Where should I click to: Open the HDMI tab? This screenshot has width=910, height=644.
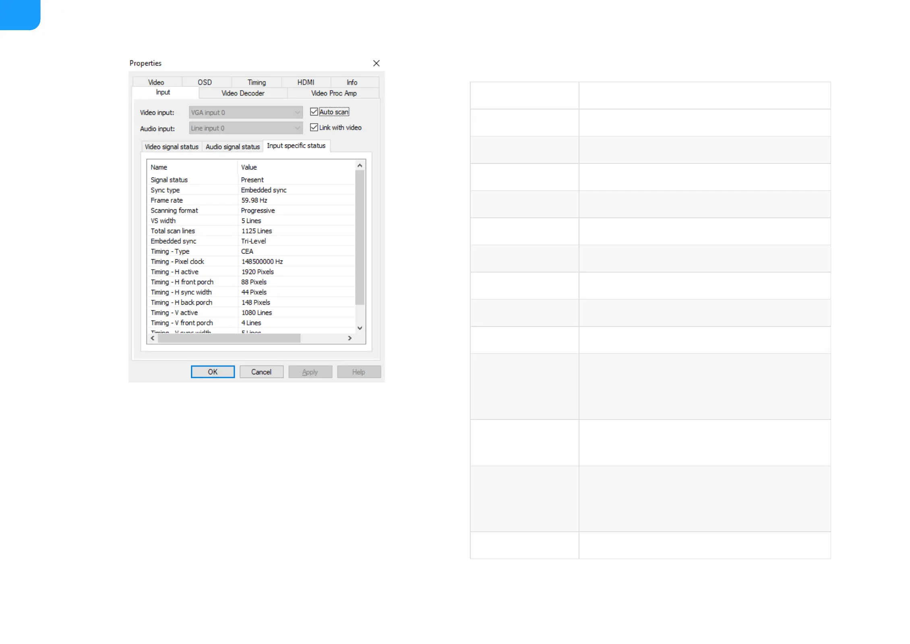(306, 82)
